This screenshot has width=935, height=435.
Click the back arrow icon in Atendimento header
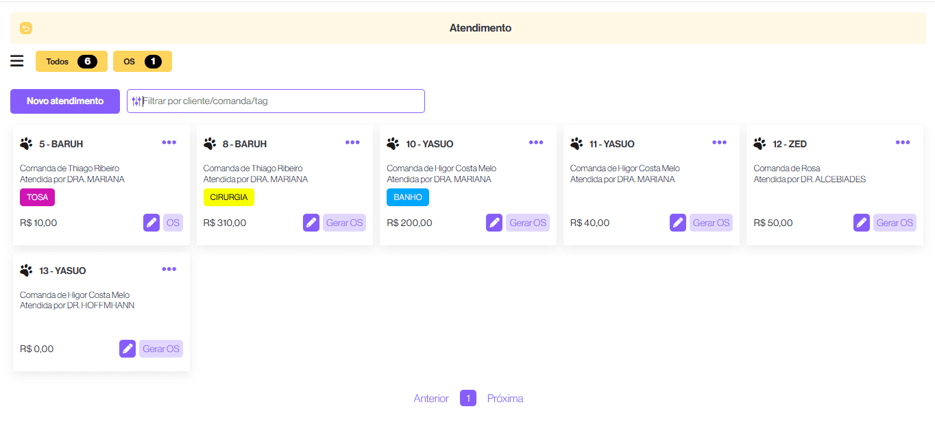tap(26, 28)
